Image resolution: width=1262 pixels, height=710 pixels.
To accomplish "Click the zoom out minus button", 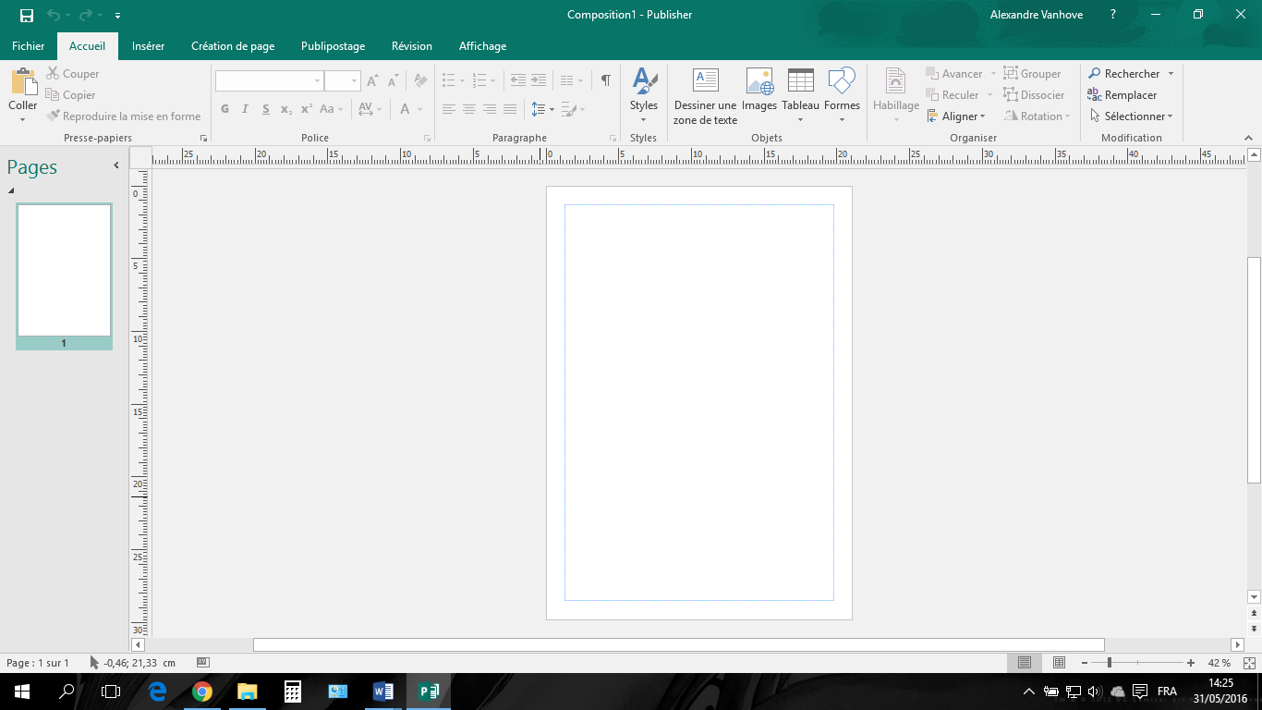I will click(1084, 663).
